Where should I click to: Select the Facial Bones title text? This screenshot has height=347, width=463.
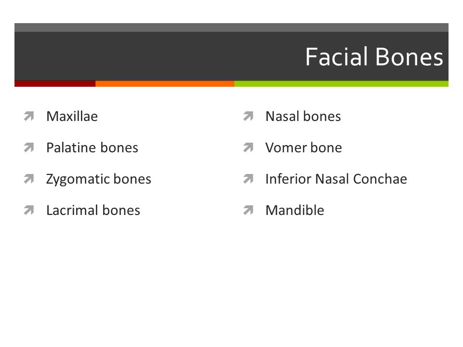[374, 57]
